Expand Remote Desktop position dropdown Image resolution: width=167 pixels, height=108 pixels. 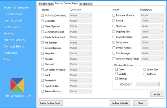(81, 91)
